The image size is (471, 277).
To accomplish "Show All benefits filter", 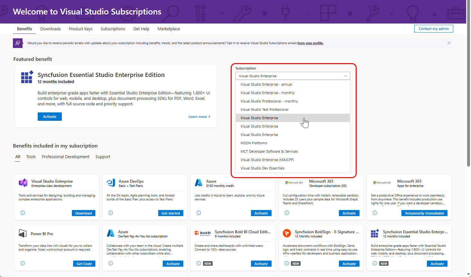I will point(18,157).
